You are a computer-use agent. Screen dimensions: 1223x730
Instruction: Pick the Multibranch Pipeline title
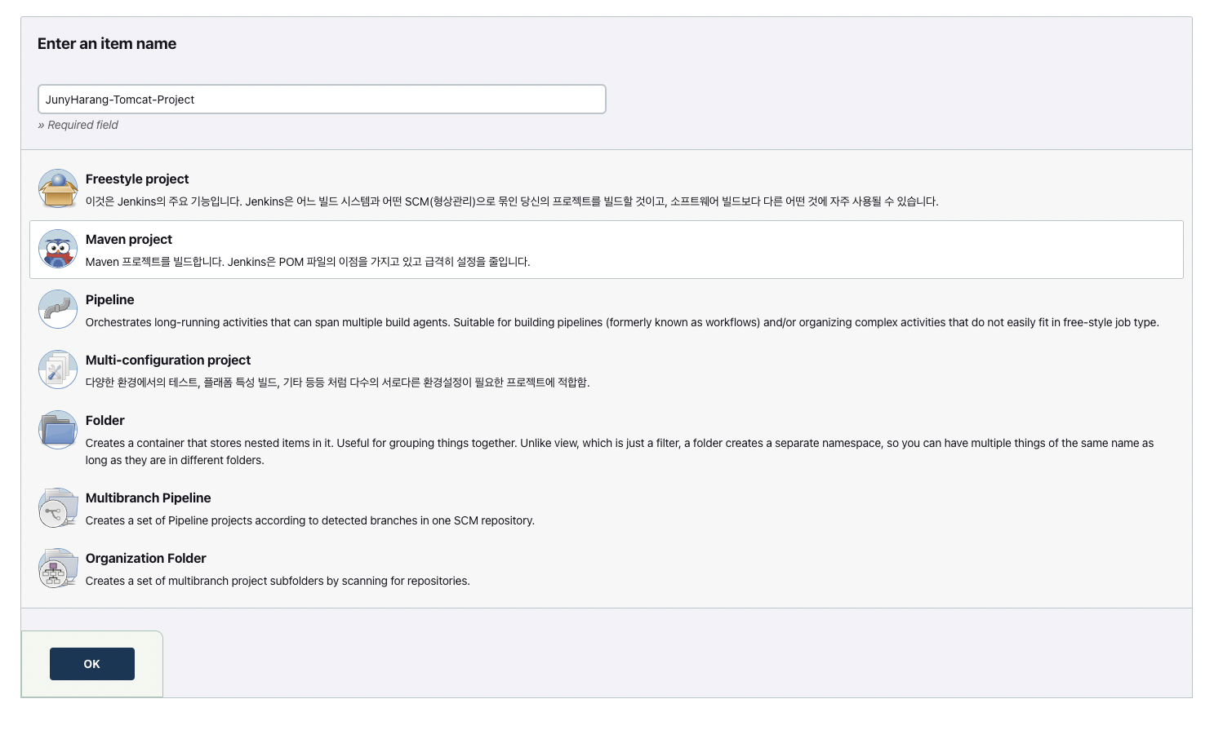click(149, 498)
